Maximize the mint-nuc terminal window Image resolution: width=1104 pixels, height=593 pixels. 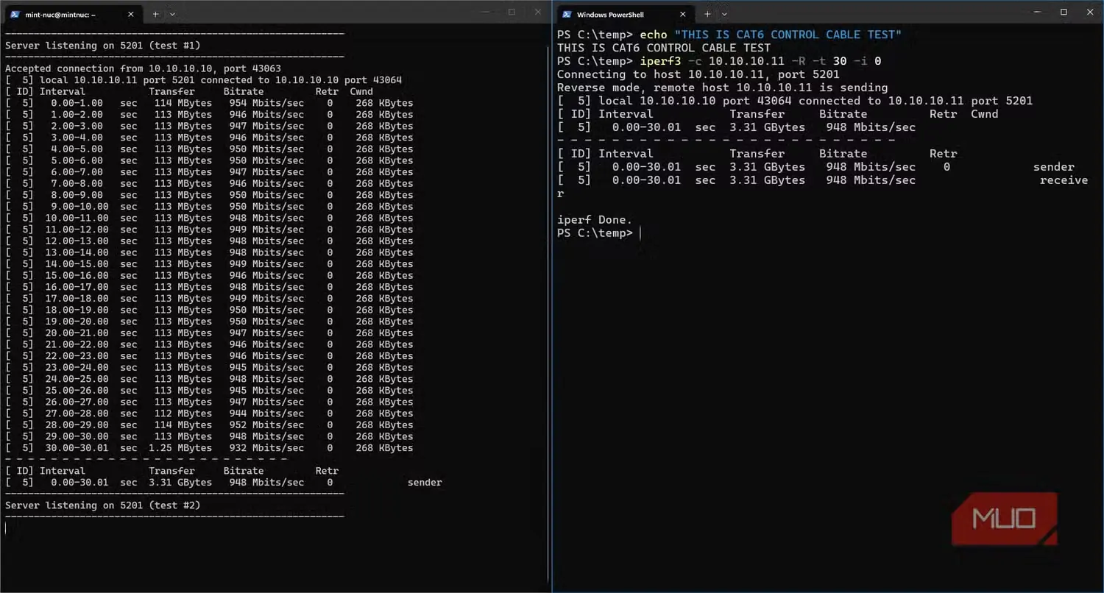(x=512, y=12)
